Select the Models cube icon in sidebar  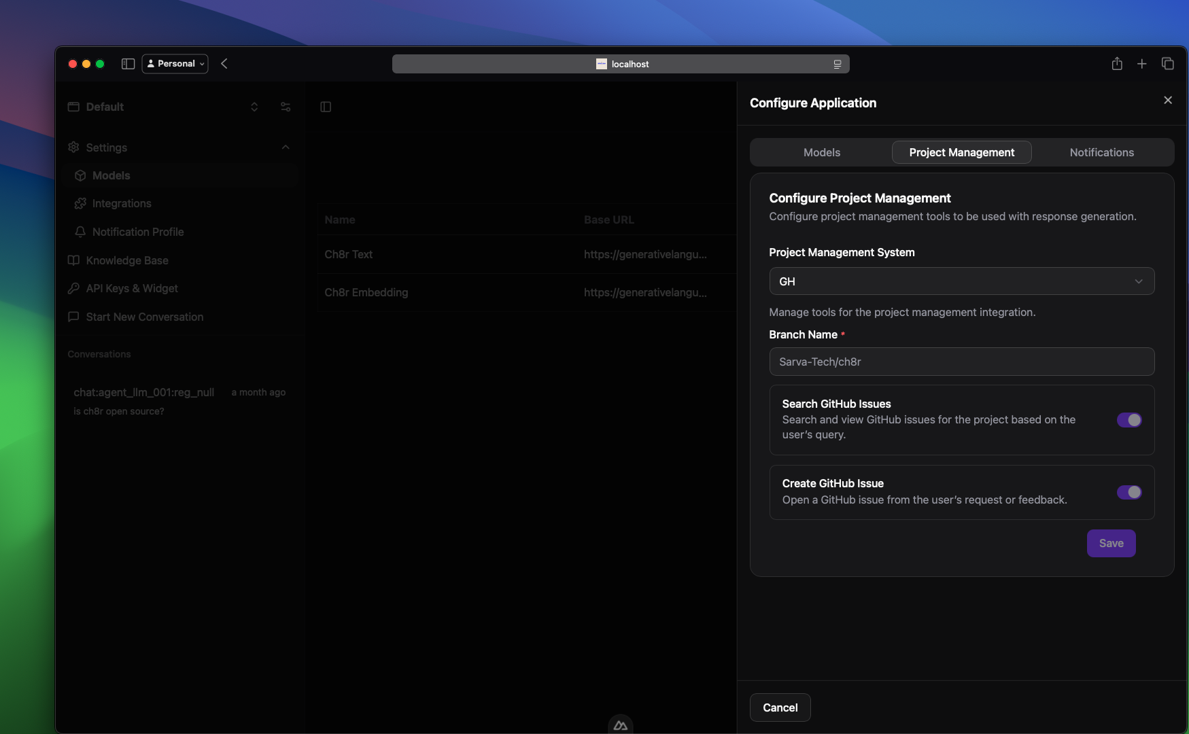(x=80, y=175)
